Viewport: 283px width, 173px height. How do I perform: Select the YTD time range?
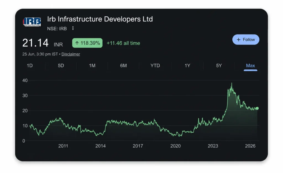[155, 65]
